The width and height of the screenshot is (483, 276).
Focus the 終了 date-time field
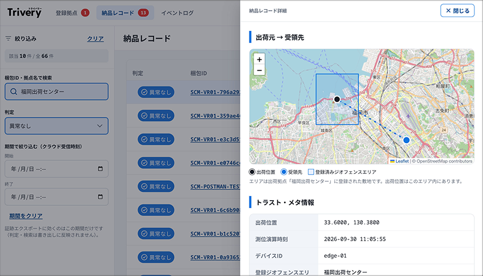[56, 197]
